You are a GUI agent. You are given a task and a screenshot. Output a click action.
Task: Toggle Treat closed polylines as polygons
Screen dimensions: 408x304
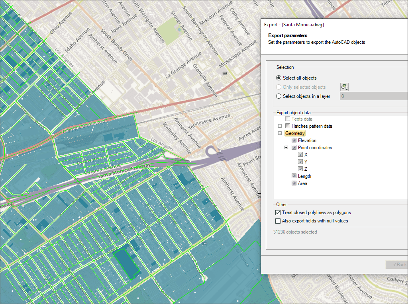pyautogui.click(x=279, y=212)
